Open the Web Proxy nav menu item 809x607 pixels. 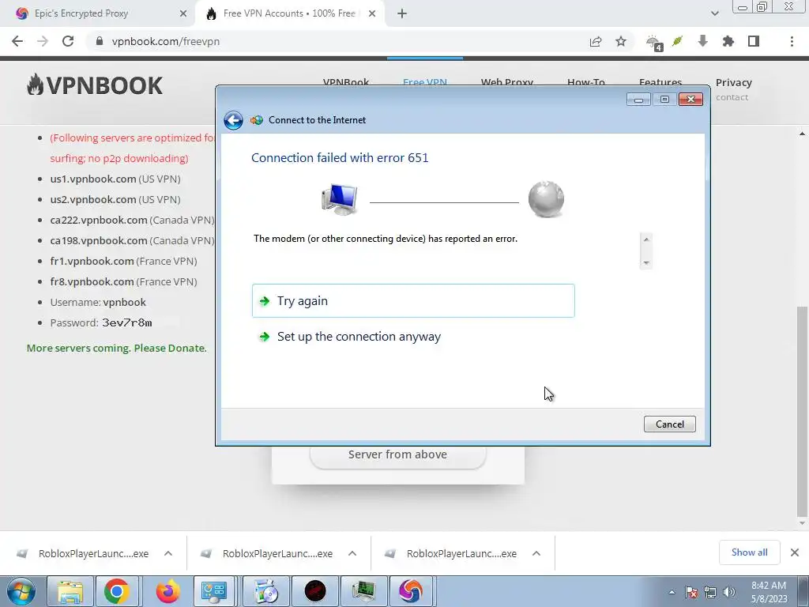point(506,82)
